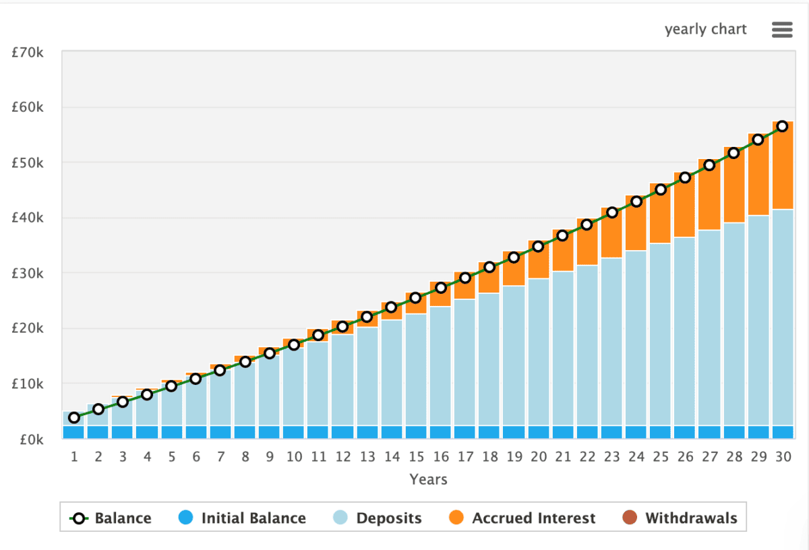Click the initial balance bar for year 10
This screenshot has width=809, height=550.
click(293, 432)
